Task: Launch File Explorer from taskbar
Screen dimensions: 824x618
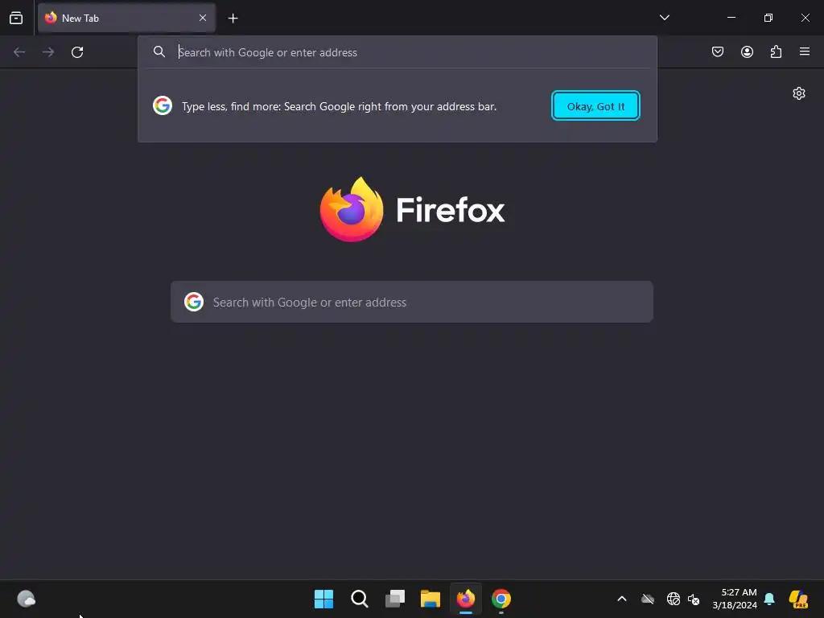Action: pos(431,599)
